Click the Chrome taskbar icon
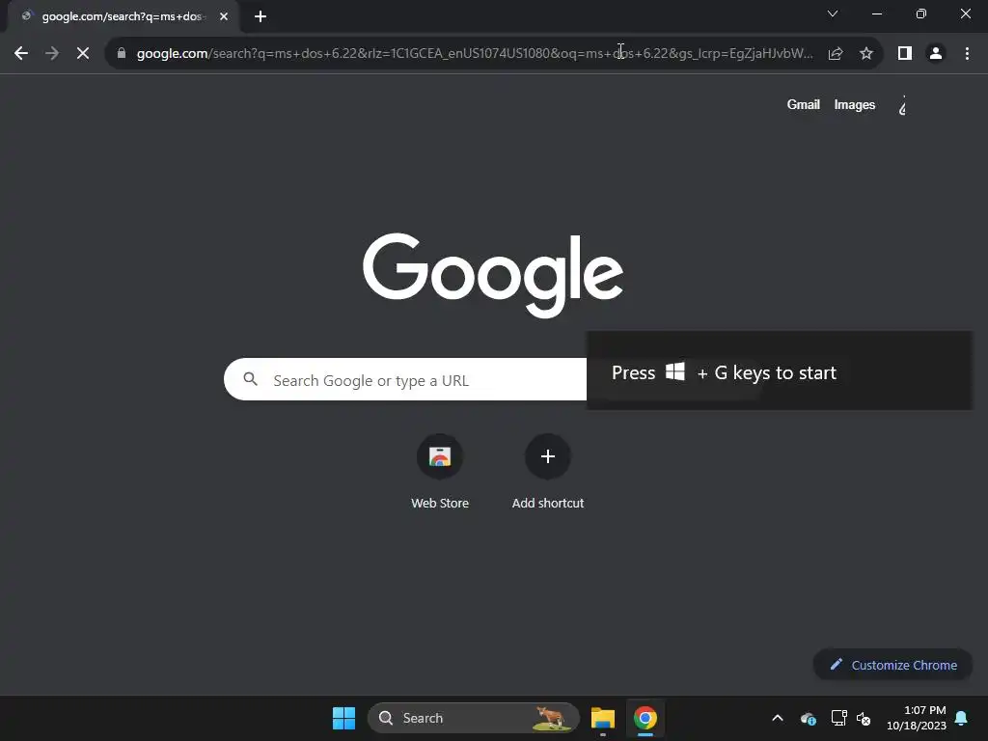The image size is (988, 741). (645, 718)
